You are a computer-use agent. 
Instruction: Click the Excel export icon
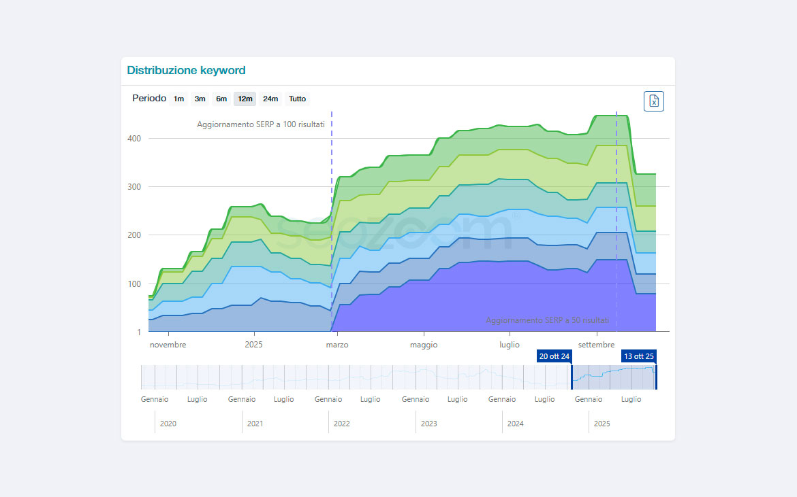(x=653, y=101)
